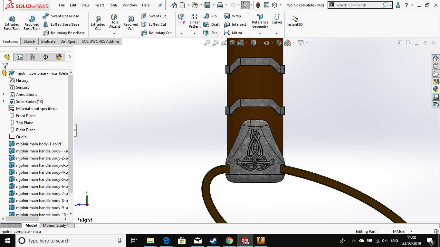440x247 pixels.
Task: Click the Wrap feature
Action: [232, 16]
